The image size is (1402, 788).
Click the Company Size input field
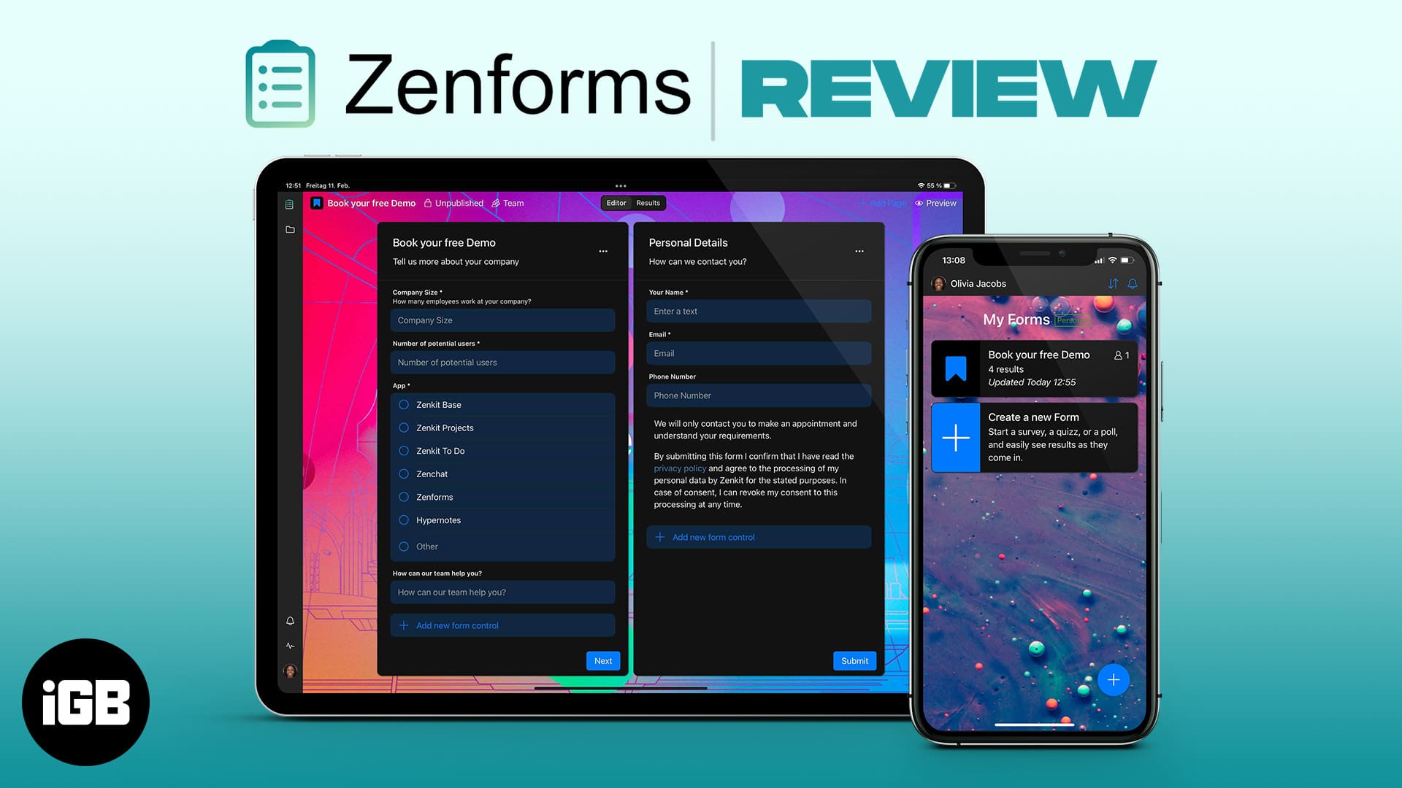point(501,320)
